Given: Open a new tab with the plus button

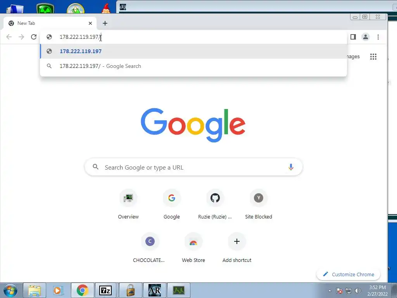Looking at the screenshot, I should tap(105, 23).
